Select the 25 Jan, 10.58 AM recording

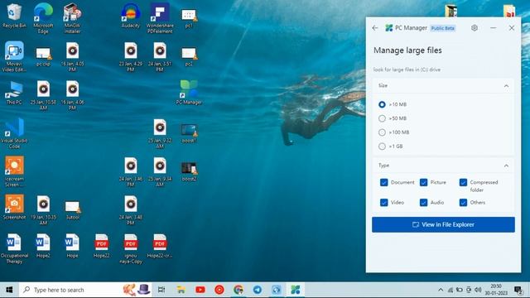tap(43, 95)
